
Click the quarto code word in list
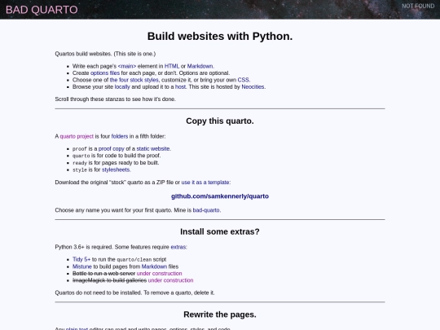81,156
